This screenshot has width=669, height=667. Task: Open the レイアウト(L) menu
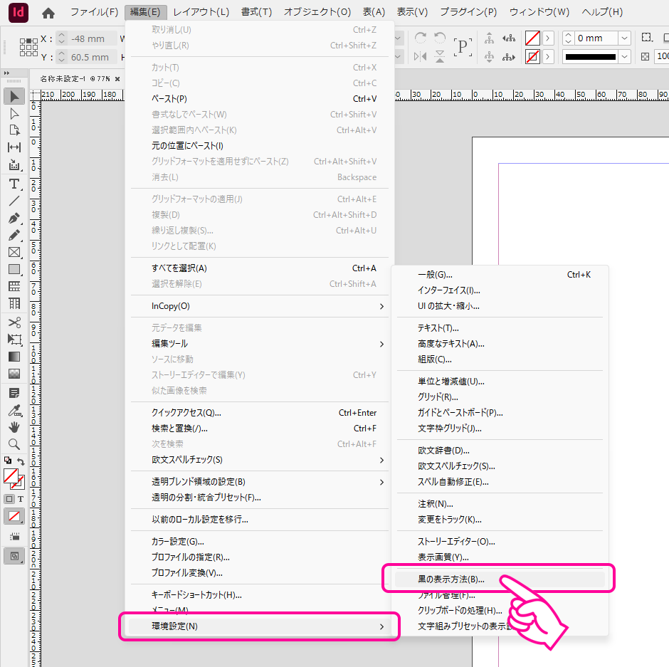coord(201,12)
